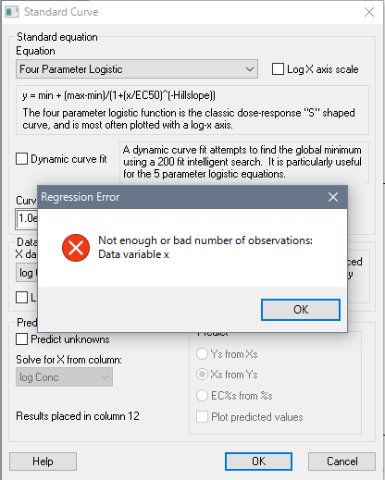Click the red error icon in dialog
This screenshot has height=480, width=385.
76,248
